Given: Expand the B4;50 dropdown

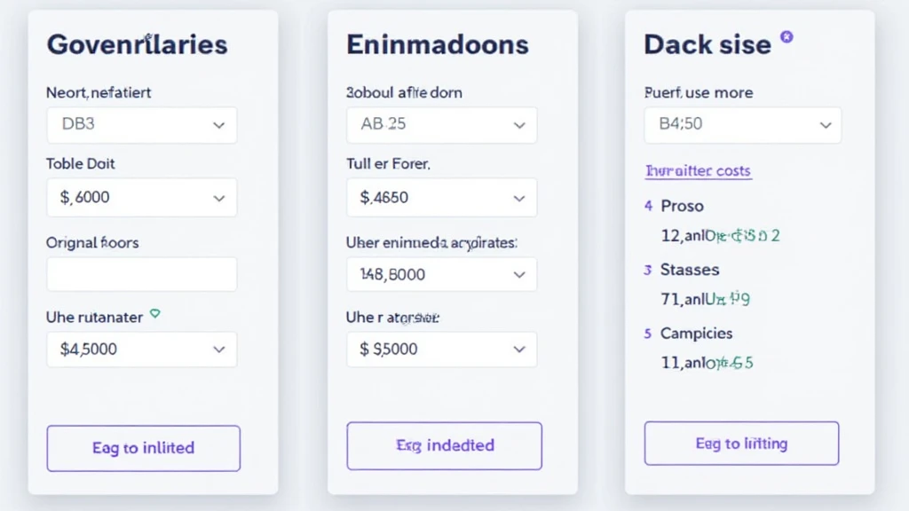Looking at the screenshot, I should click(x=743, y=124).
